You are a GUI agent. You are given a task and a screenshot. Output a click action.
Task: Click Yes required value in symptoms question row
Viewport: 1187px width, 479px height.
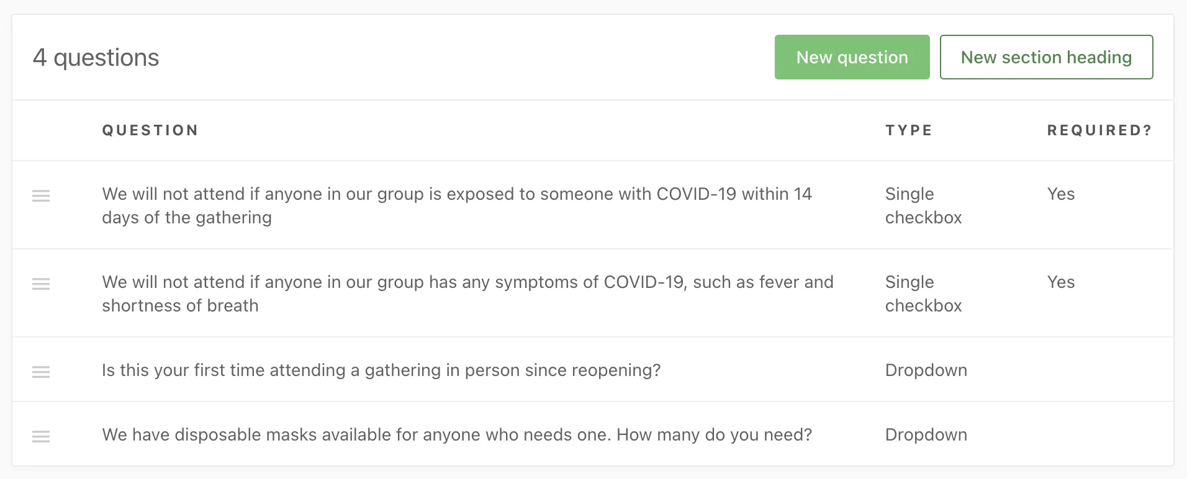tap(1060, 282)
